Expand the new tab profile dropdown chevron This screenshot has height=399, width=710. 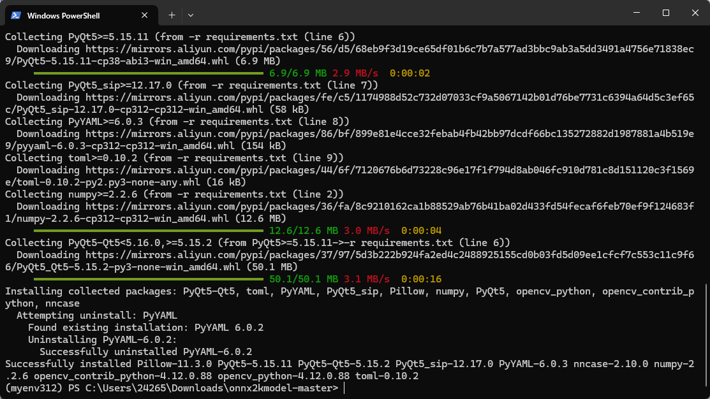tap(191, 15)
